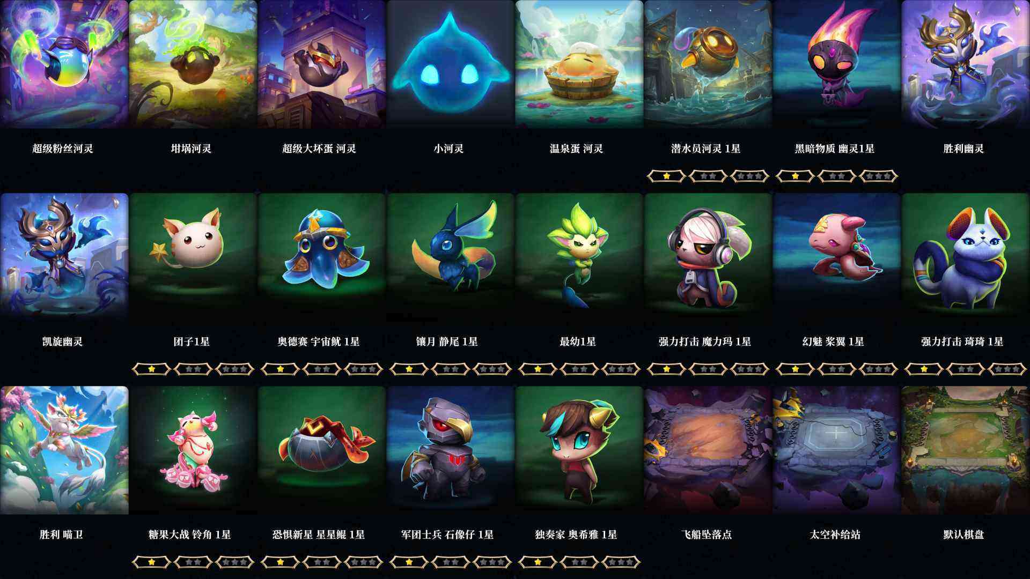This screenshot has width=1030, height=579.
Task: Set 幻魅 桨翼 to two-star tier
Action: [837, 369]
